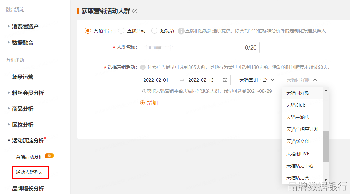Choose 天猫活力中心 from dropdown list
Screen dimensions: 350x194
tap(302, 166)
